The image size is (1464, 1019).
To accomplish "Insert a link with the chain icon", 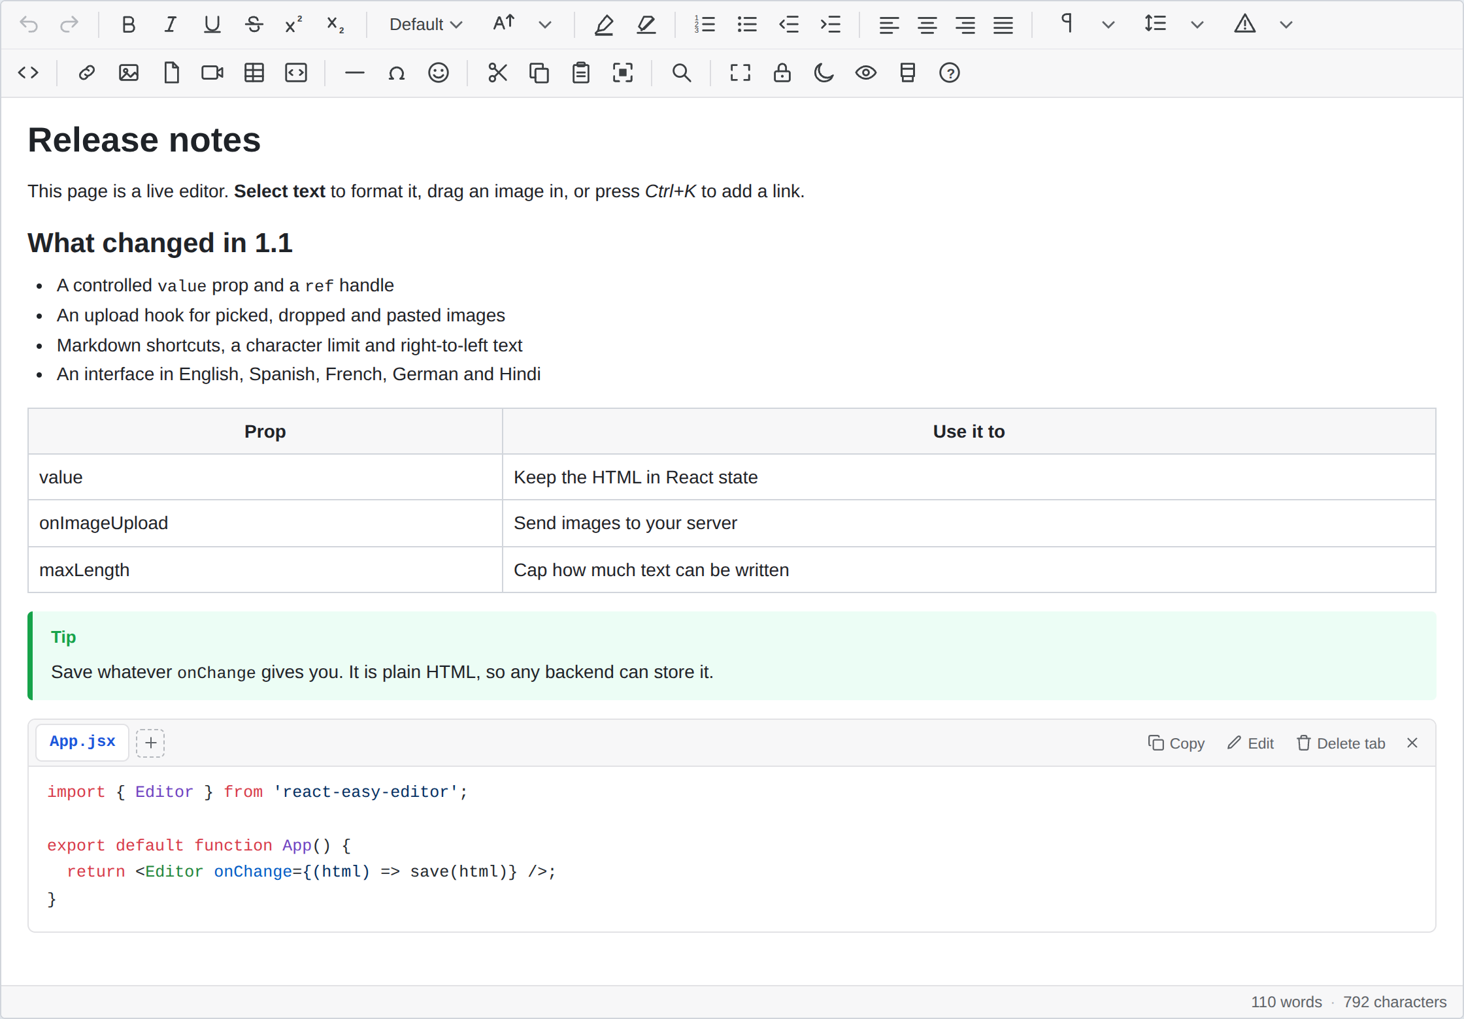I will click(x=86, y=73).
